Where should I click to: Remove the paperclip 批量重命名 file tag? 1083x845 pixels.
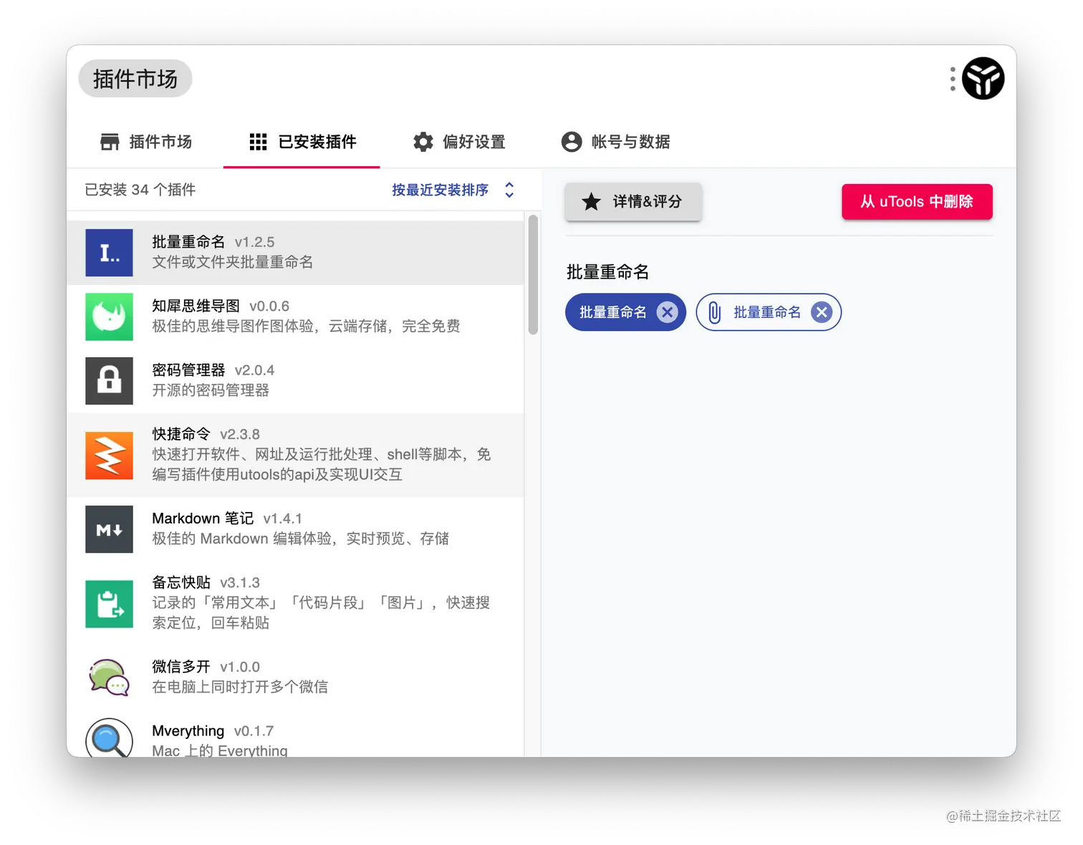coord(822,312)
